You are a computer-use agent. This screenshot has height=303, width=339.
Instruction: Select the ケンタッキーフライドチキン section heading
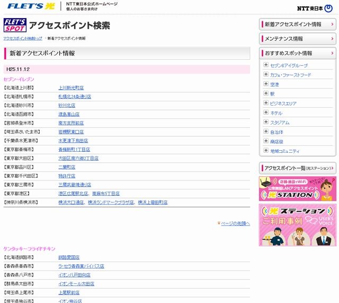(x=30, y=249)
